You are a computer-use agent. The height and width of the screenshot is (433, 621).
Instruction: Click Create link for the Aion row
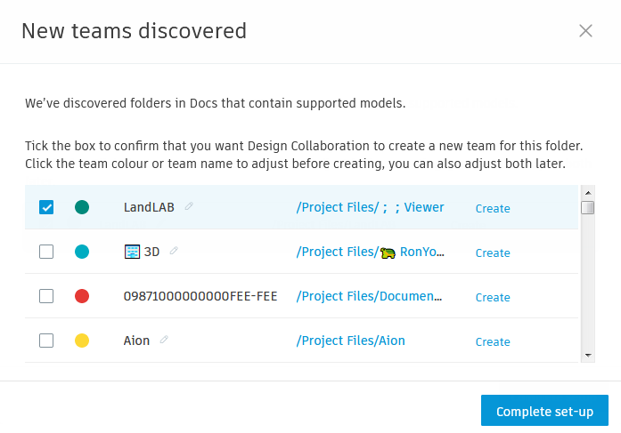pyautogui.click(x=493, y=341)
